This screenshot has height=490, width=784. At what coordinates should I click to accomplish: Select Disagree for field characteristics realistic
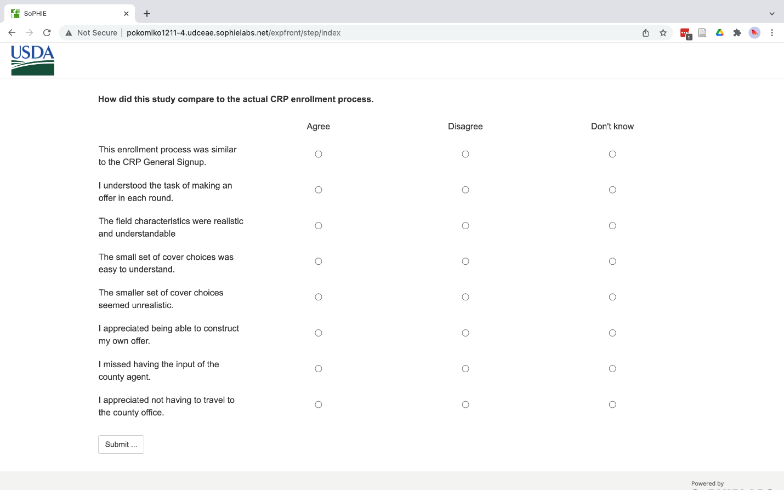[x=465, y=226]
